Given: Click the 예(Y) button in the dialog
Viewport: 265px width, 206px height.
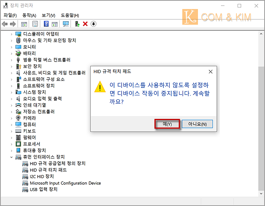Looking at the screenshot, I should pos(167,124).
